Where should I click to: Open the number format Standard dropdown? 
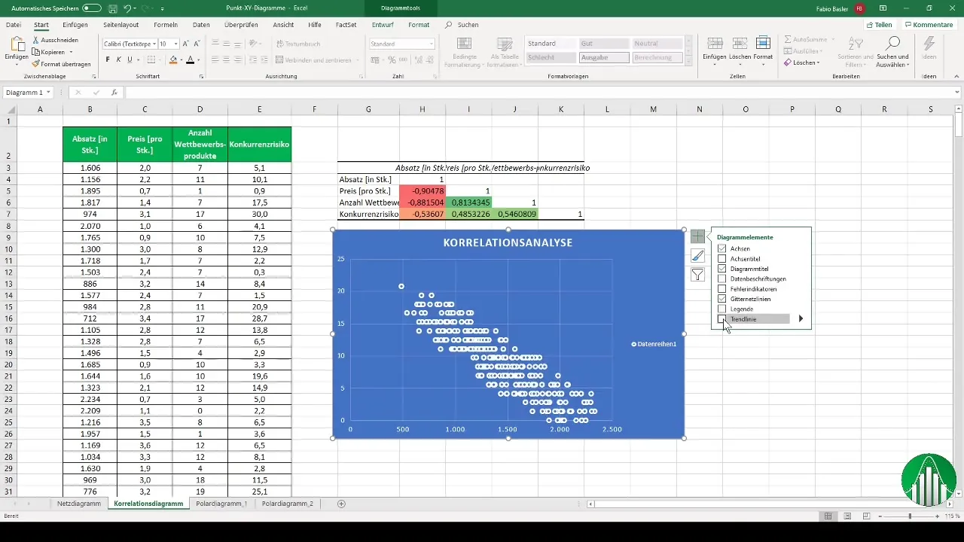point(432,44)
